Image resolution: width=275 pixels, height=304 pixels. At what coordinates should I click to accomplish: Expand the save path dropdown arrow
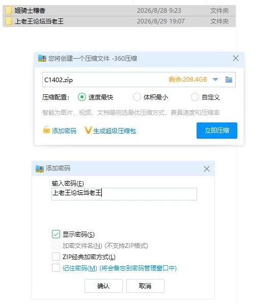[215, 80]
